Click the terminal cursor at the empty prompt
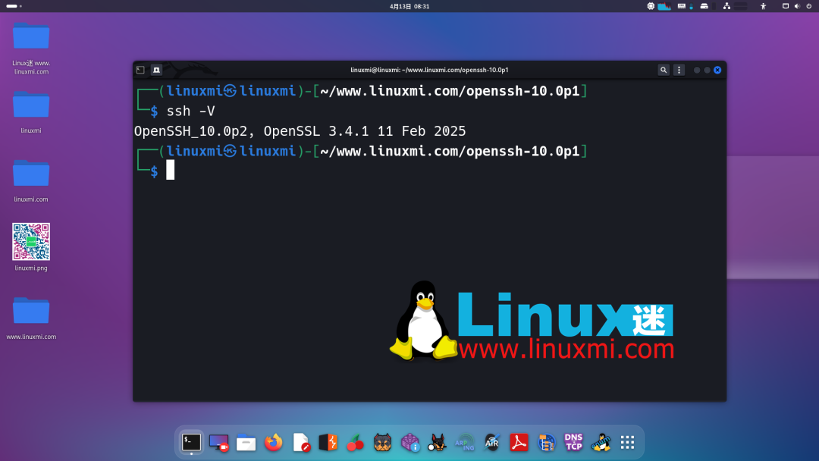The width and height of the screenshot is (819, 461). point(171,170)
